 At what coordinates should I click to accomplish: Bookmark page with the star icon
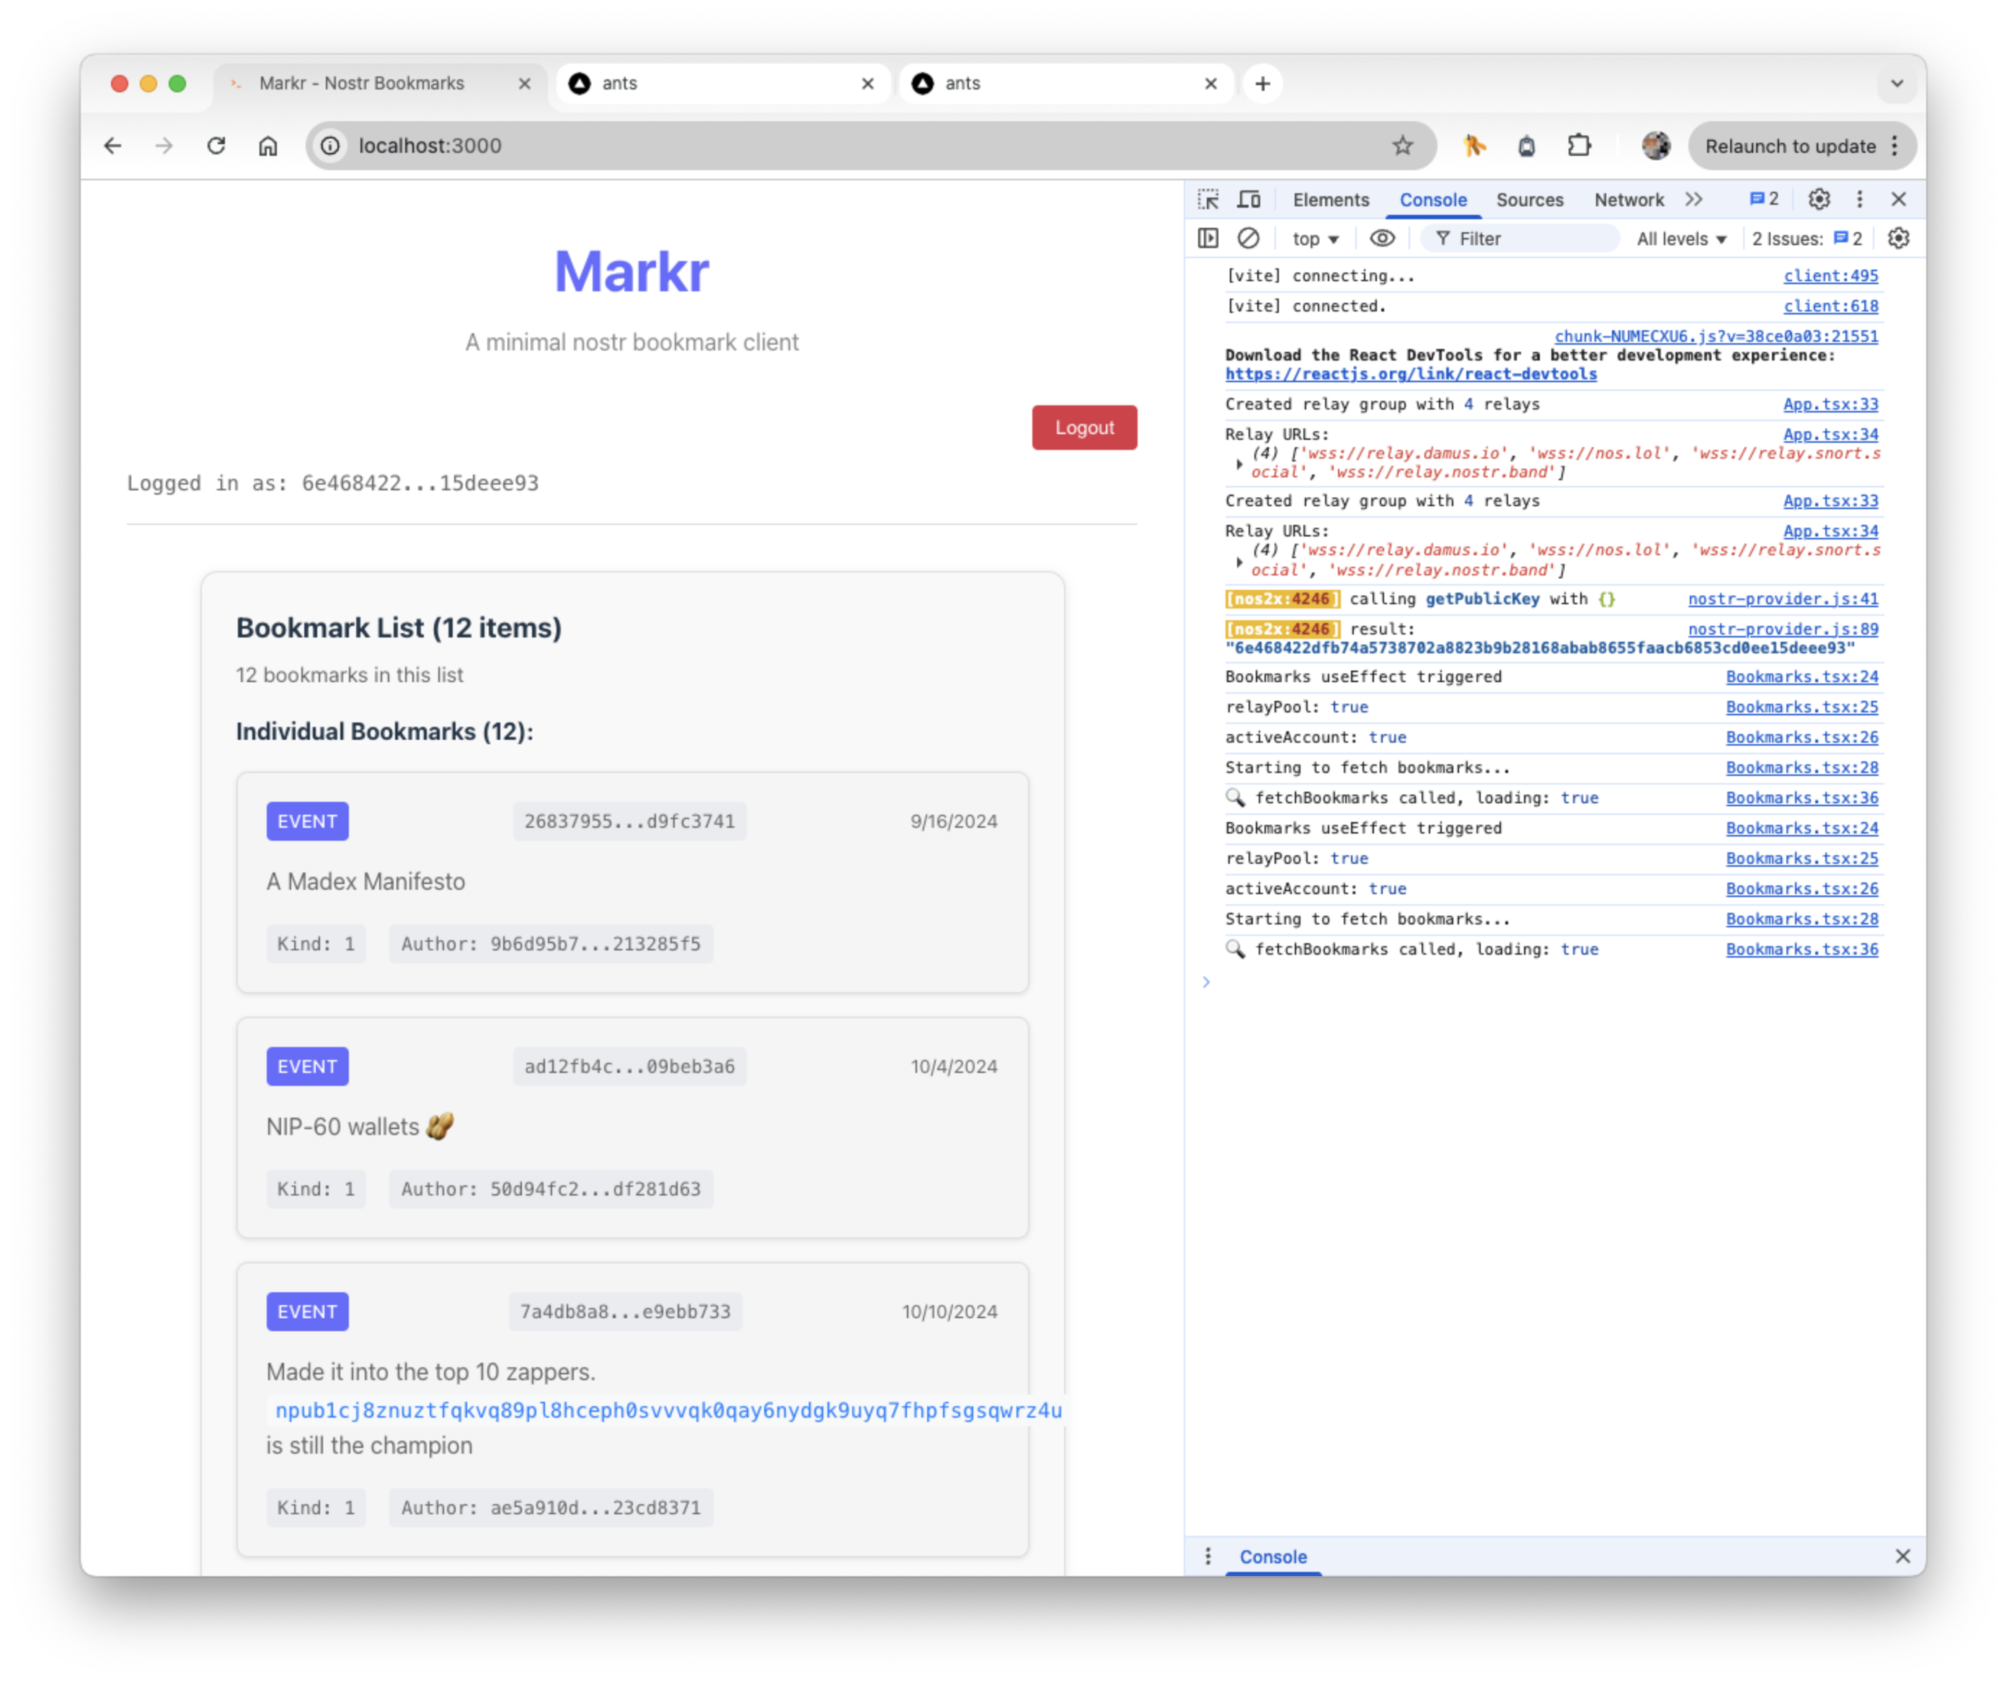click(1402, 145)
